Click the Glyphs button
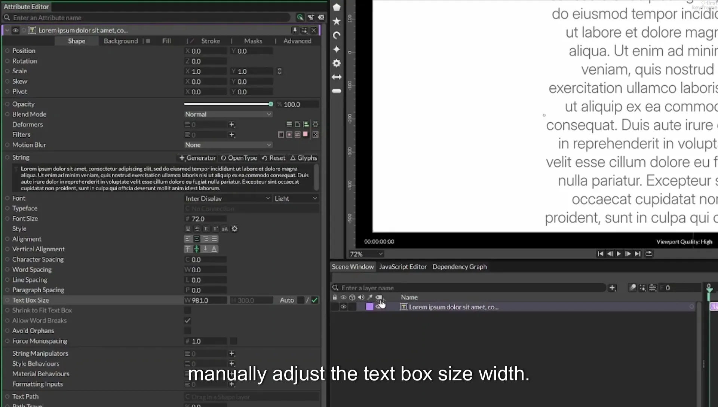The image size is (718, 407). [x=304, y=158]
